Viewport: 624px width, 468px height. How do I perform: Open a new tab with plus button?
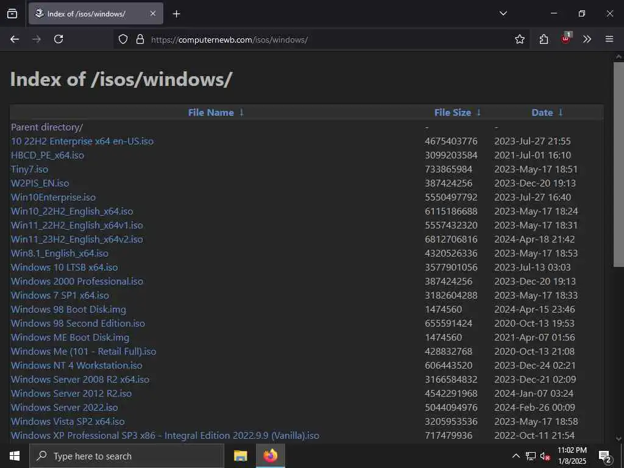coord(176,14)
